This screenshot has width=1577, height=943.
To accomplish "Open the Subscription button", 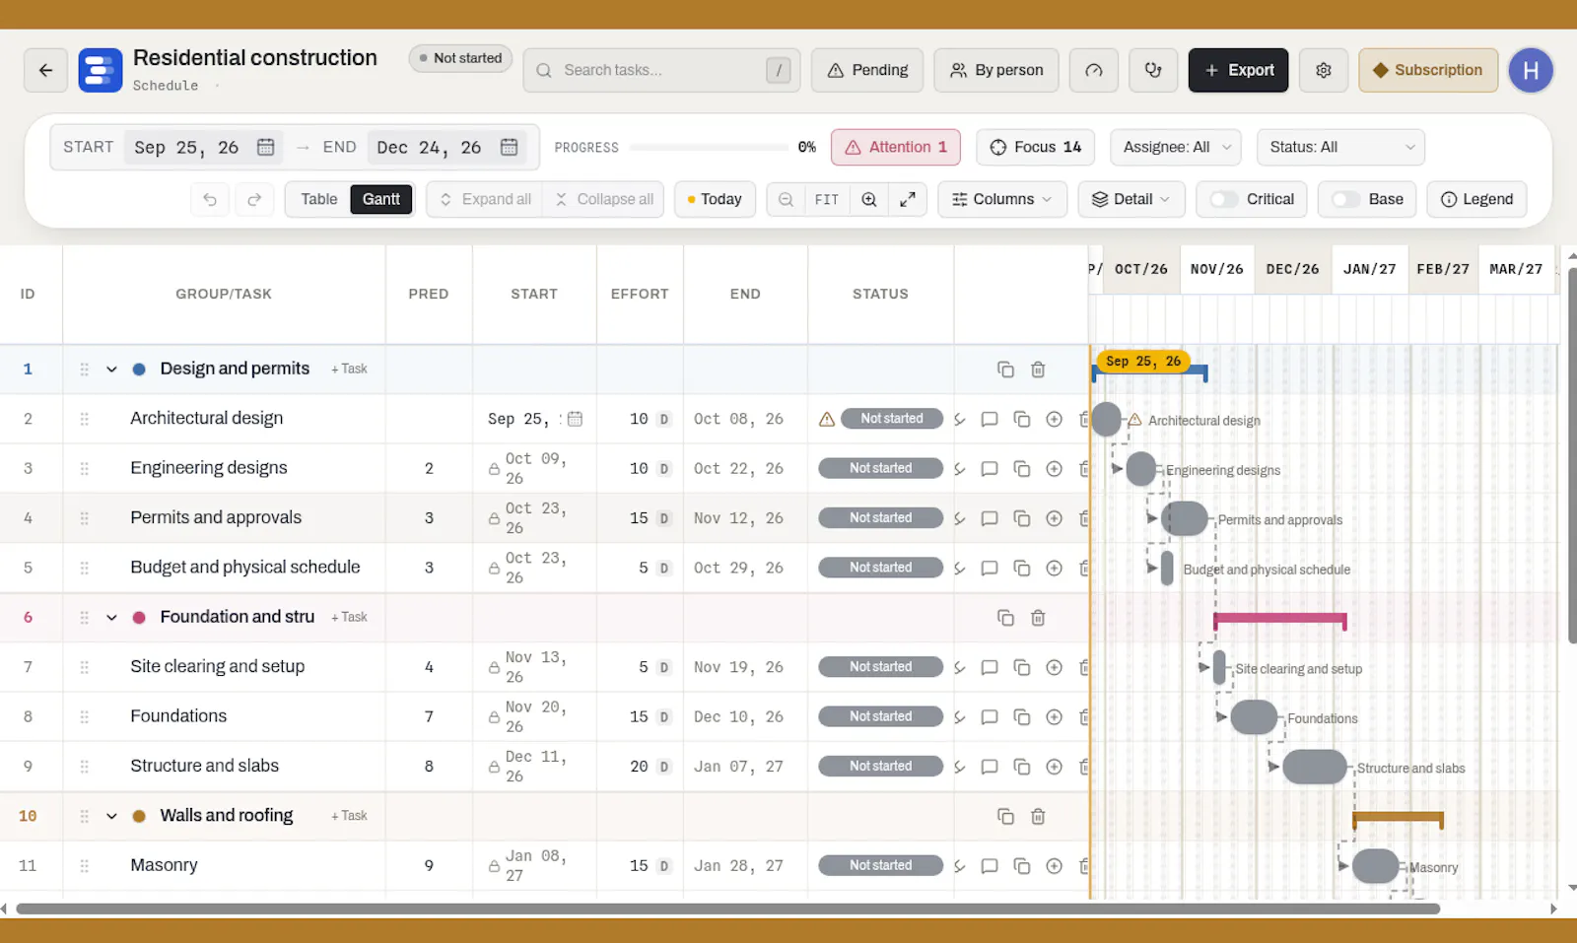I will [1428, 70].
